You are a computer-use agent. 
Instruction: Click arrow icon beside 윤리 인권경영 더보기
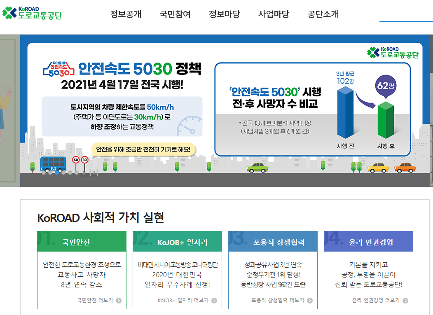pos(405,301)
